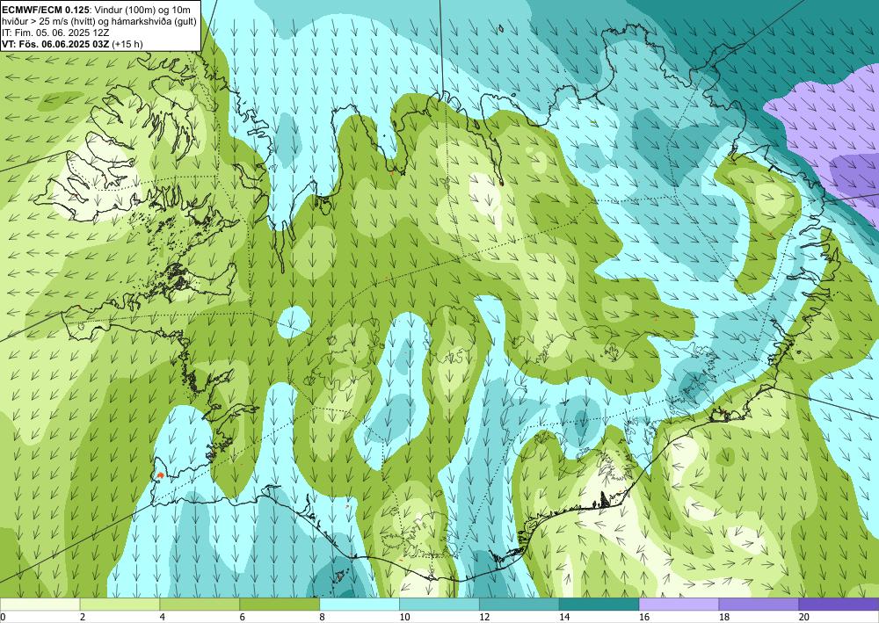
Task: Click the 2–4 m/s light green legend swatch
Action: (x=120, y=605)
